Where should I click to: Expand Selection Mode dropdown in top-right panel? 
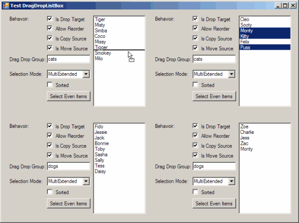pyautogui.click(x=231, y=74)
